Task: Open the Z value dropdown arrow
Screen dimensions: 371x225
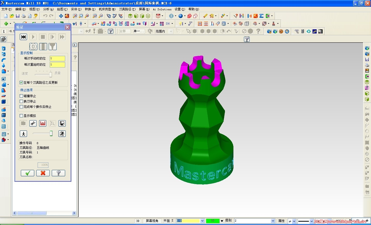Action: tap(202, 221)
